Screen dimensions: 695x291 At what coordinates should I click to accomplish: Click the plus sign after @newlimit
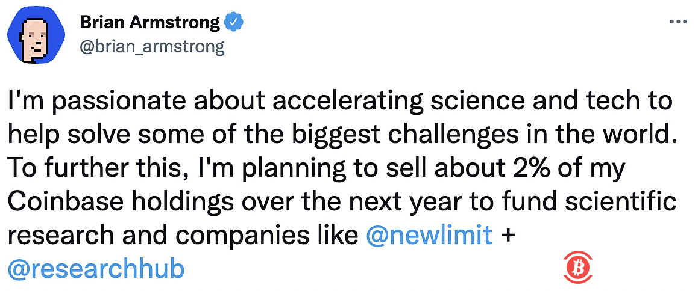(508, 236)
